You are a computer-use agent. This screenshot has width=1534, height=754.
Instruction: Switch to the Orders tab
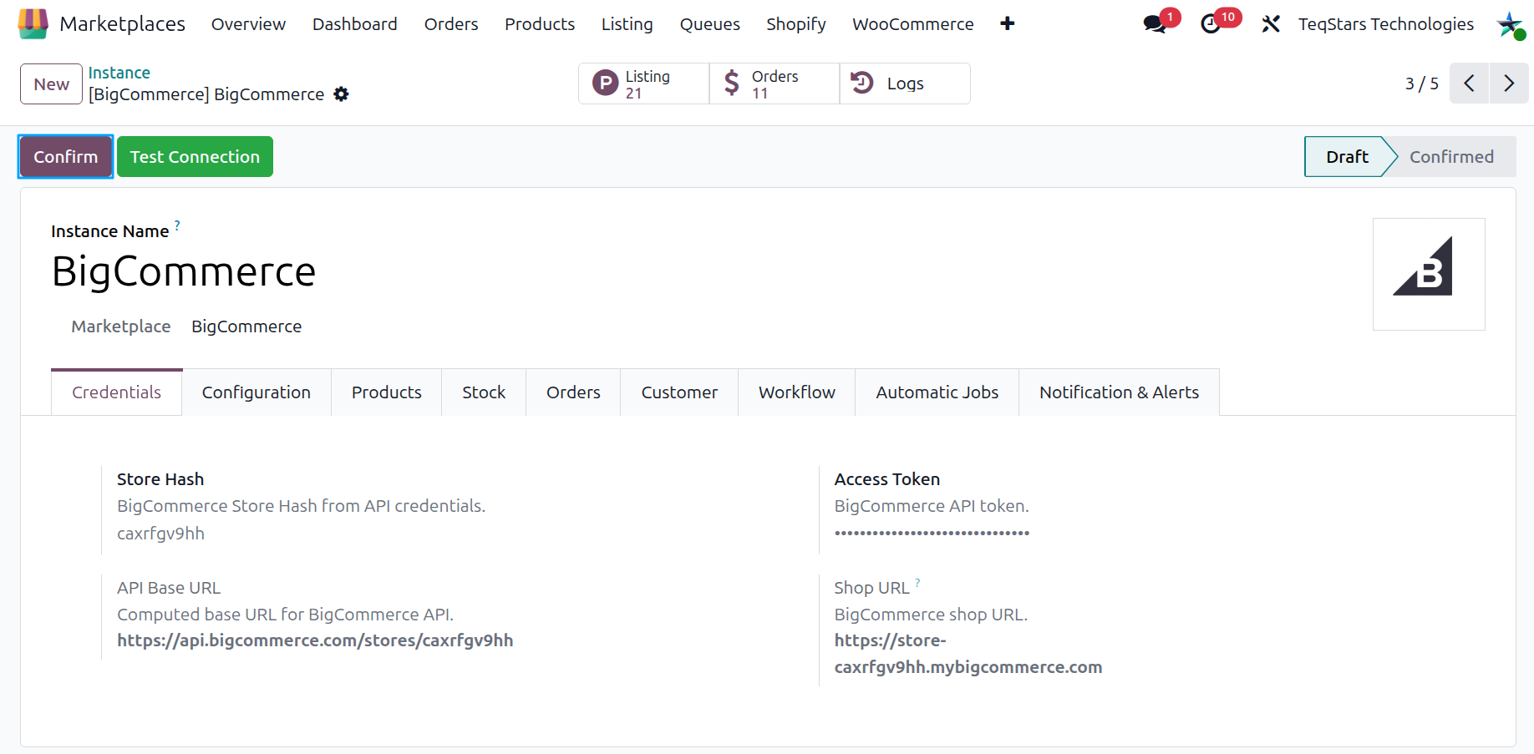[573, 392]
